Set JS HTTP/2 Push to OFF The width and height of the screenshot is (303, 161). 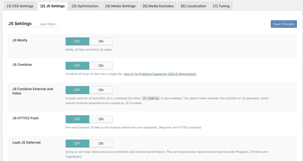coord(77,119)
